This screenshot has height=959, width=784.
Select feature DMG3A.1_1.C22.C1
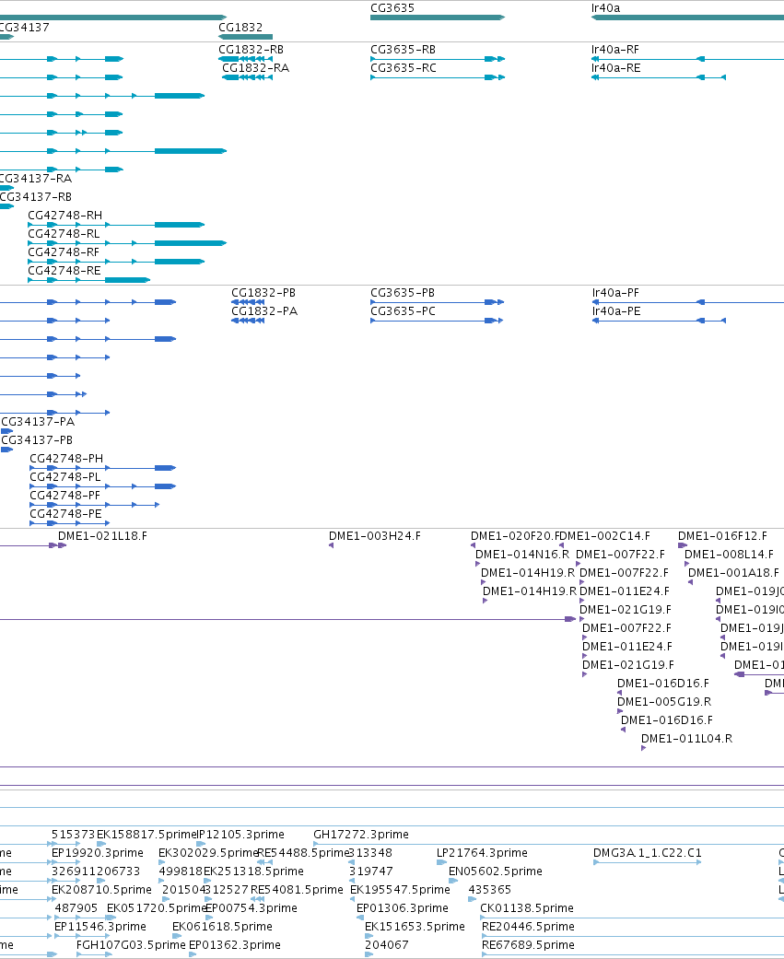coord(648,852)
